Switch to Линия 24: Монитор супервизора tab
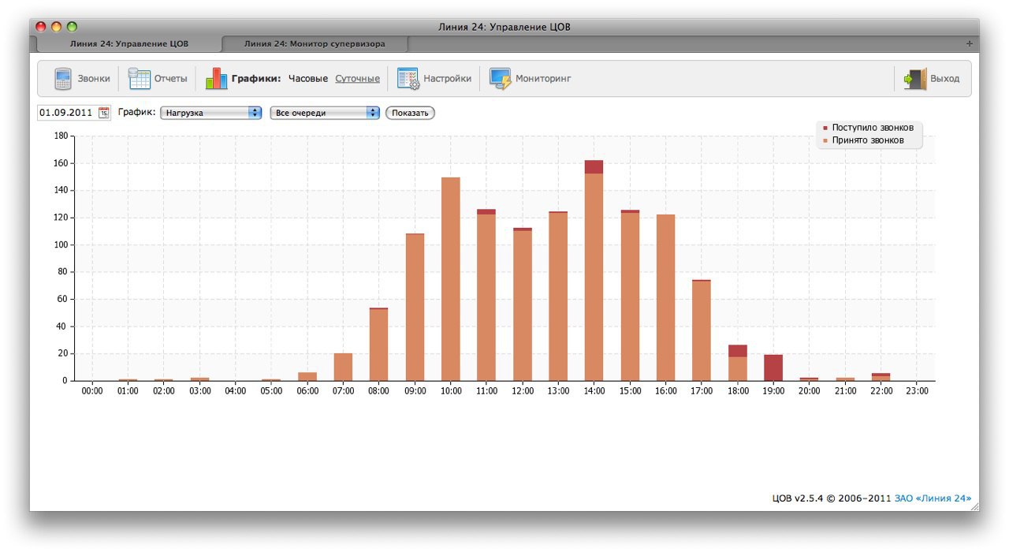Viewport: 1009px width, 552px height. click(x=315, y=44)
